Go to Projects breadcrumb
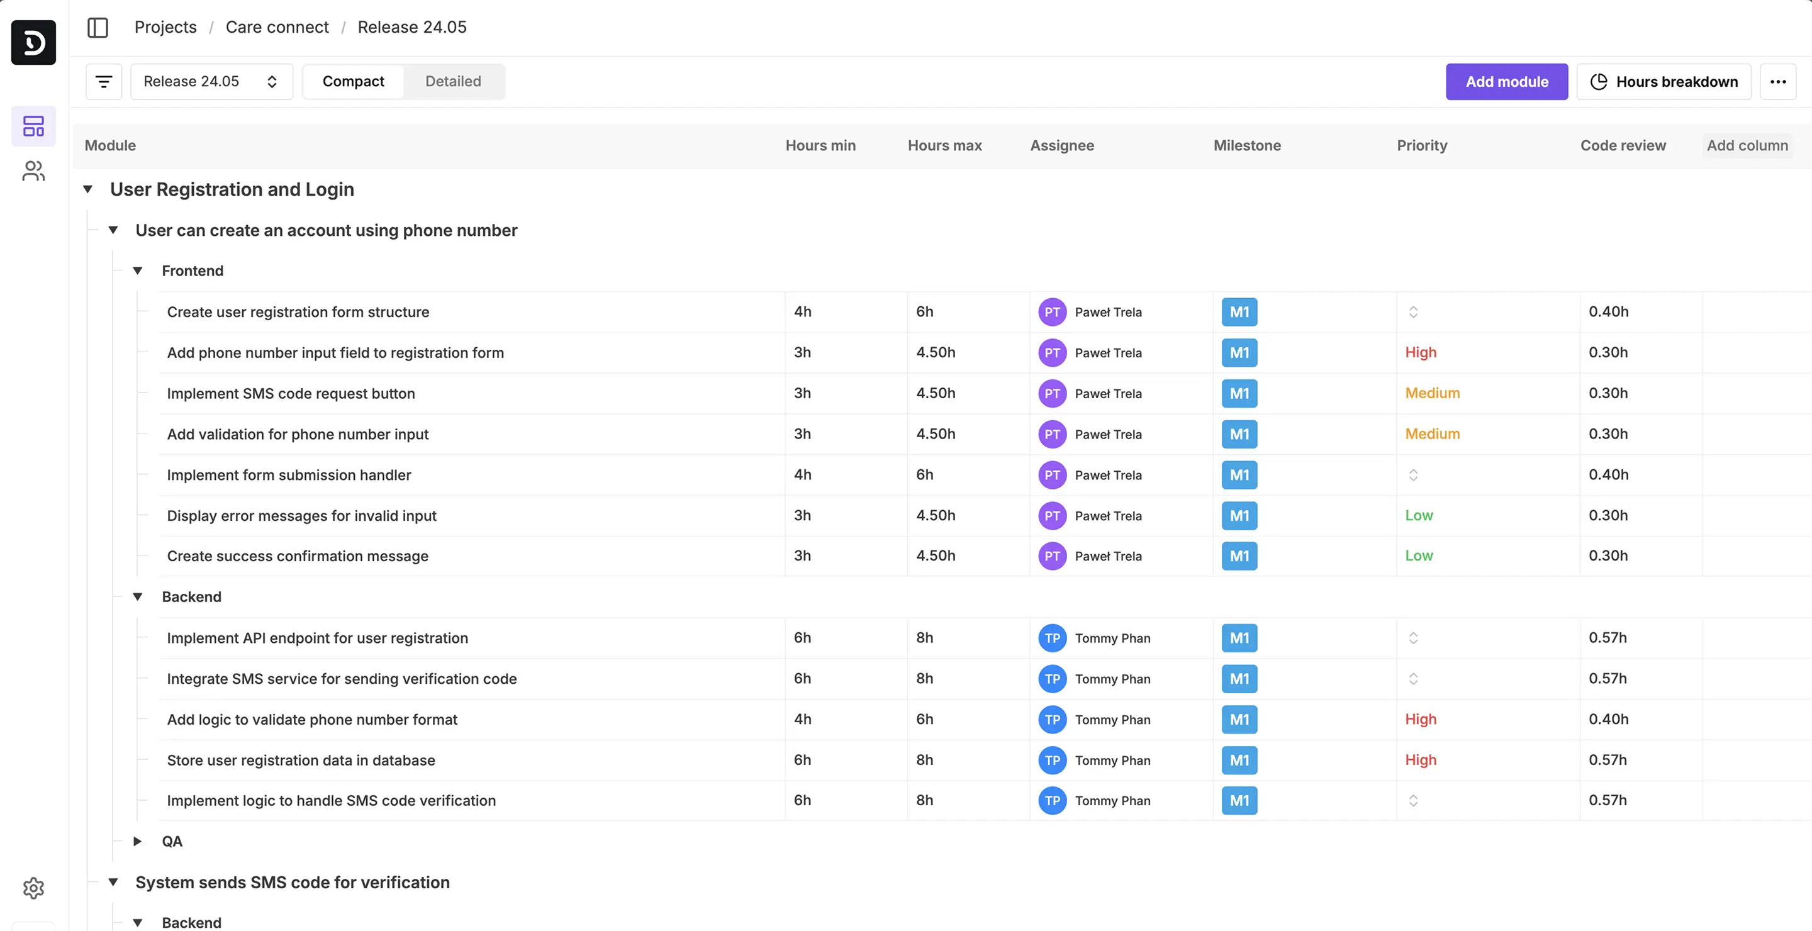This screenshot has height=931, width=1812. 165,28
